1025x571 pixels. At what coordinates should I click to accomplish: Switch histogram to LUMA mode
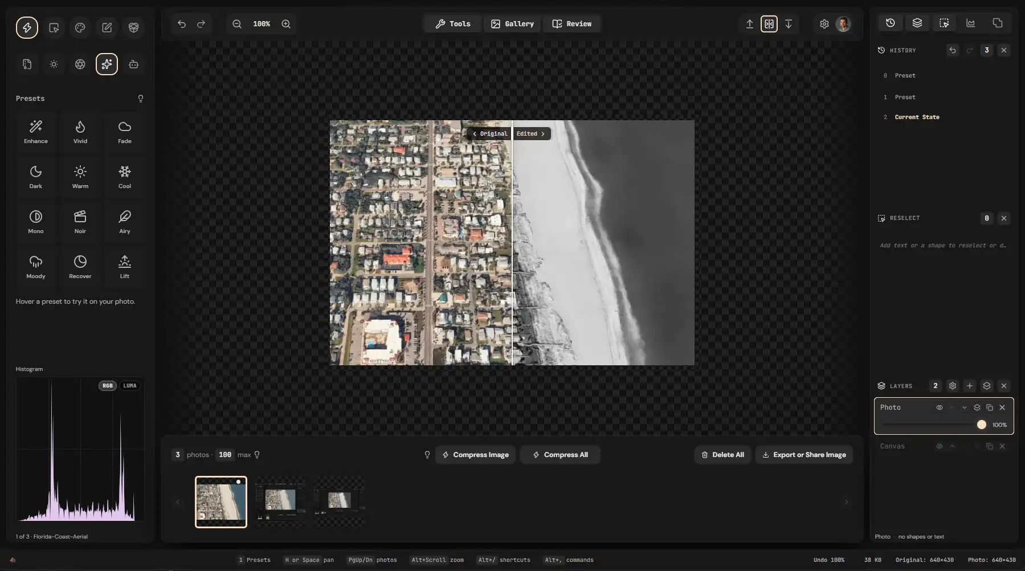point(130,386)
